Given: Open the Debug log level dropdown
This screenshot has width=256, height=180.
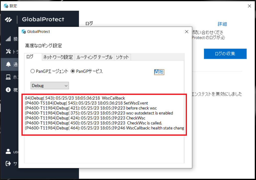Looking at the screenshot, I should point(50,86).
